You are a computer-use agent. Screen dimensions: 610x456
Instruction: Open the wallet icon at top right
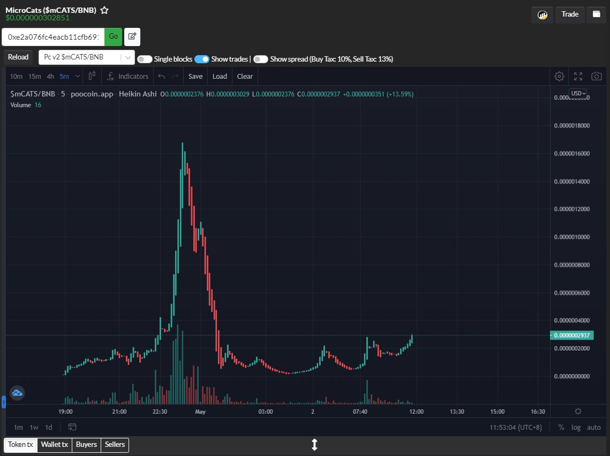coord(597,14)
